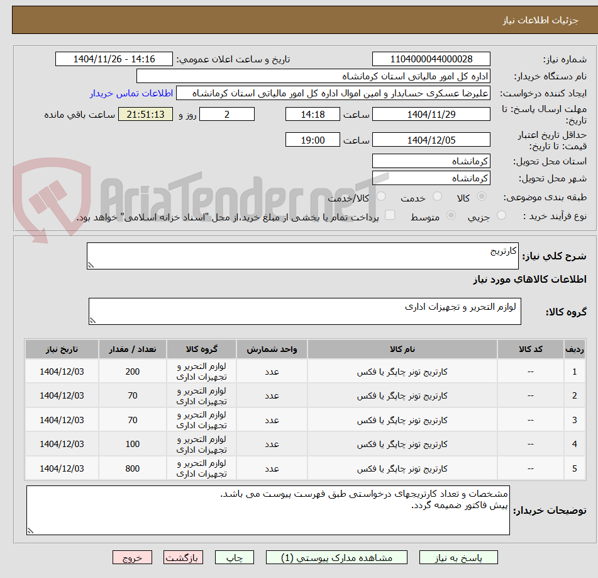Select the کالا radio button
The width and height of the screenshot is (598, 578).
click(x=482, y=196)
